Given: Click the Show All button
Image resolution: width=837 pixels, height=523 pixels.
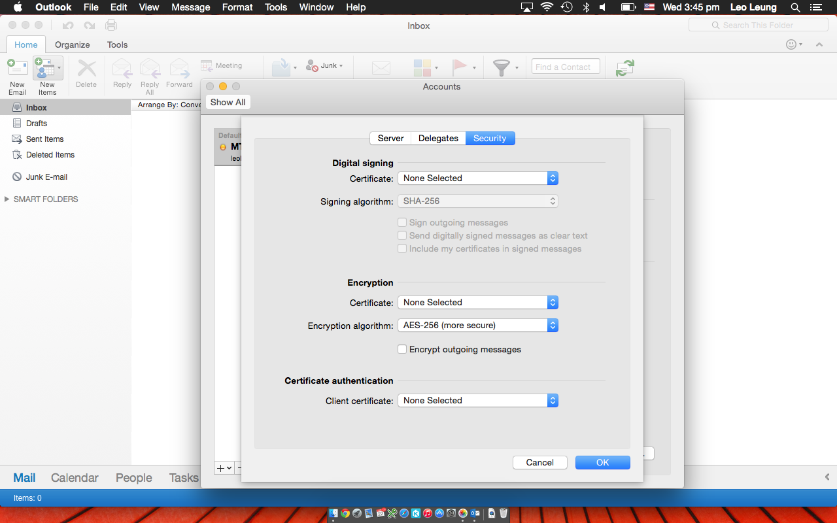Looking at the screenshot, I should point(228,102).
